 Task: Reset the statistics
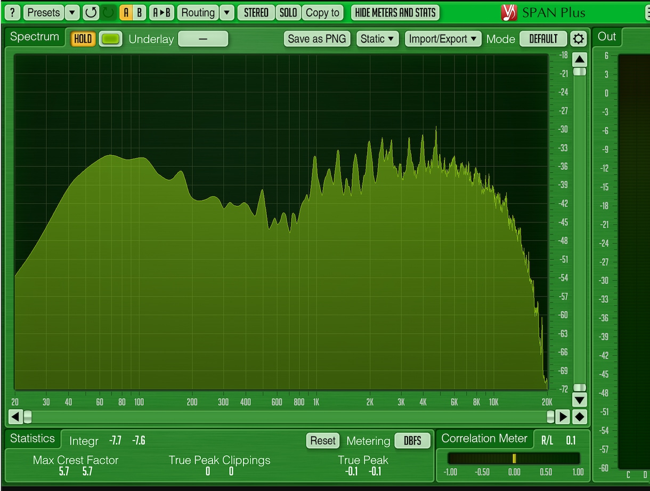point(323,441)
